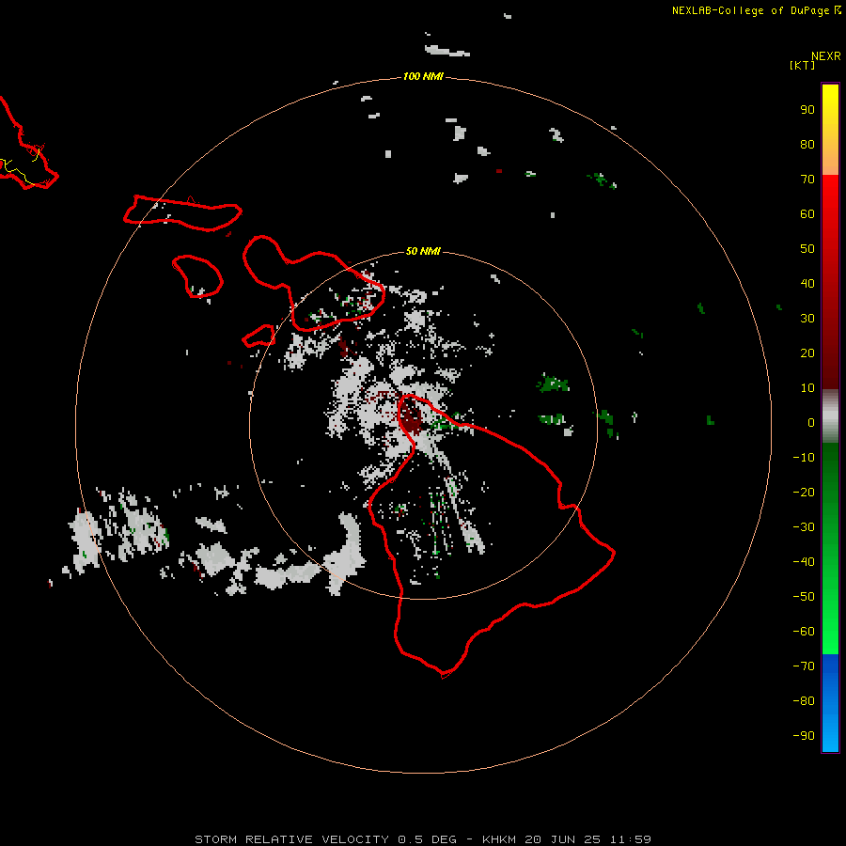Viewport: 846px width, 846px height.
Task: Click the positive 50 knot scale label
Action: pyautogui.click(x=807, y=249)
